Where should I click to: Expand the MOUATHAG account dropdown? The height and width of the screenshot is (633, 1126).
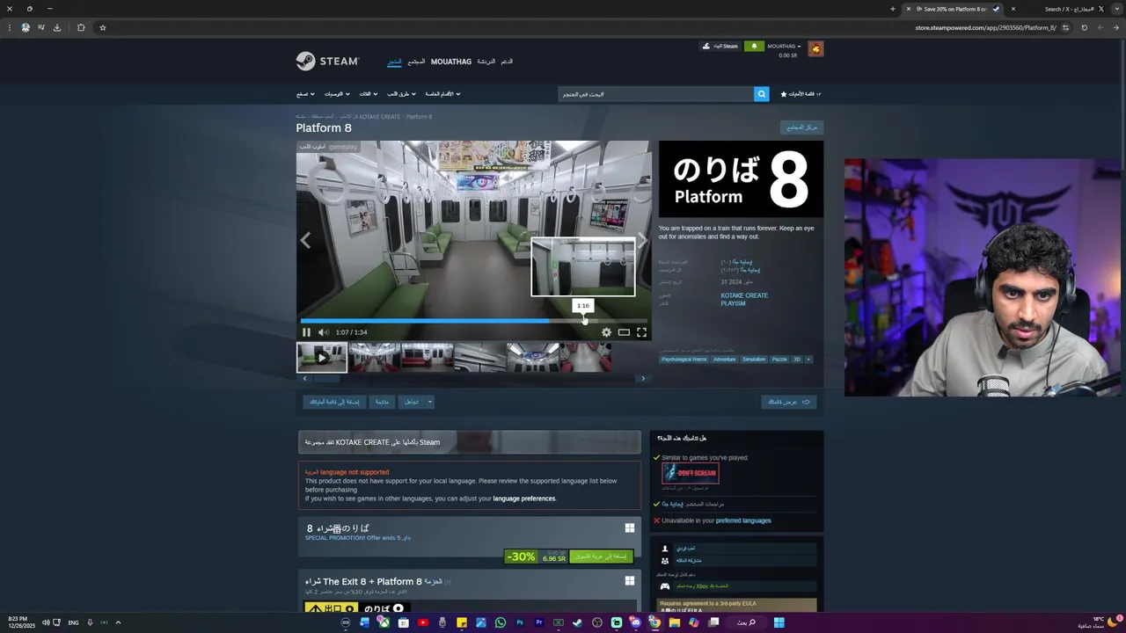[784, 46]
